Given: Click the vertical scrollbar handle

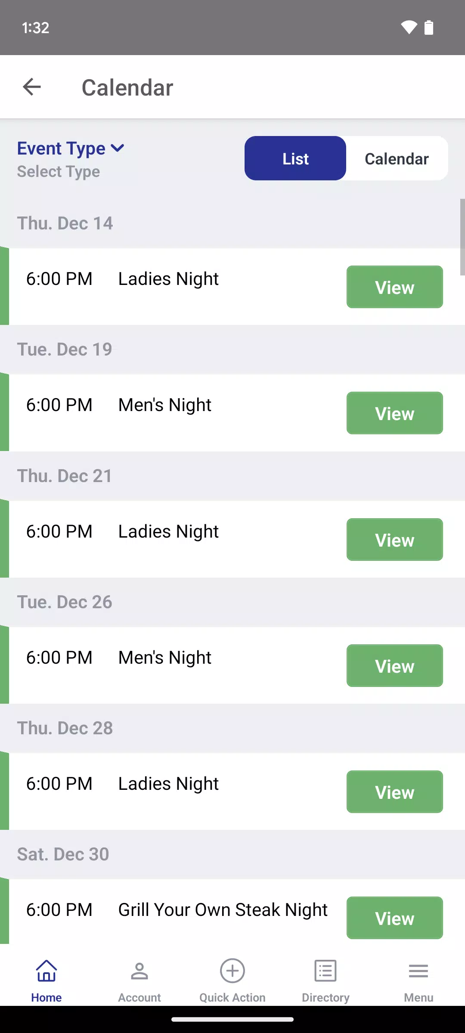Looking at the screenshot, I should coord(462,237).
